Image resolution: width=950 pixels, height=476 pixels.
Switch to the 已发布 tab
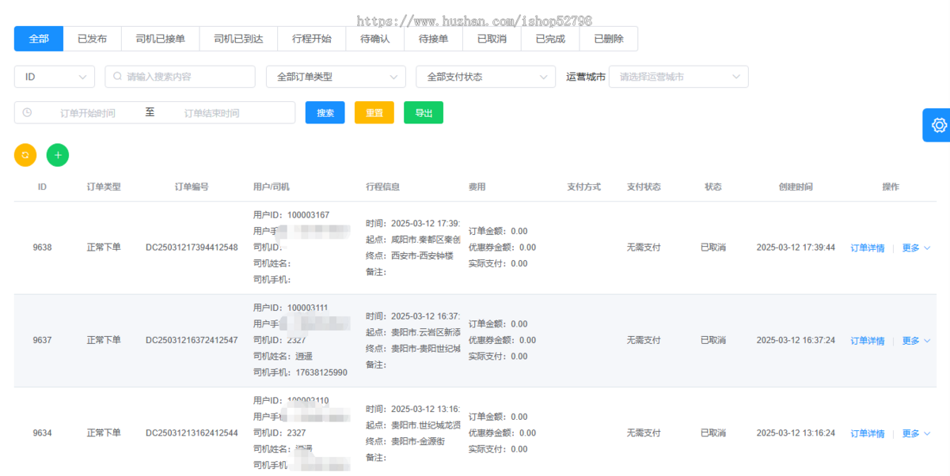(x=92, y=38)
